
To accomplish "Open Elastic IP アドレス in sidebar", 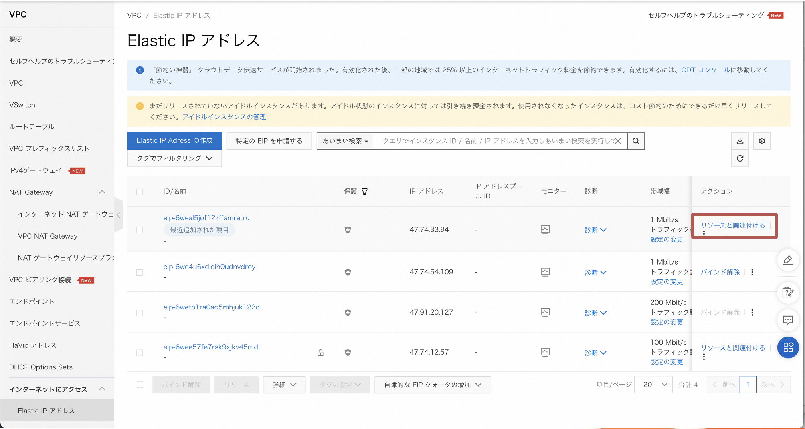I will tap(46, 410).
